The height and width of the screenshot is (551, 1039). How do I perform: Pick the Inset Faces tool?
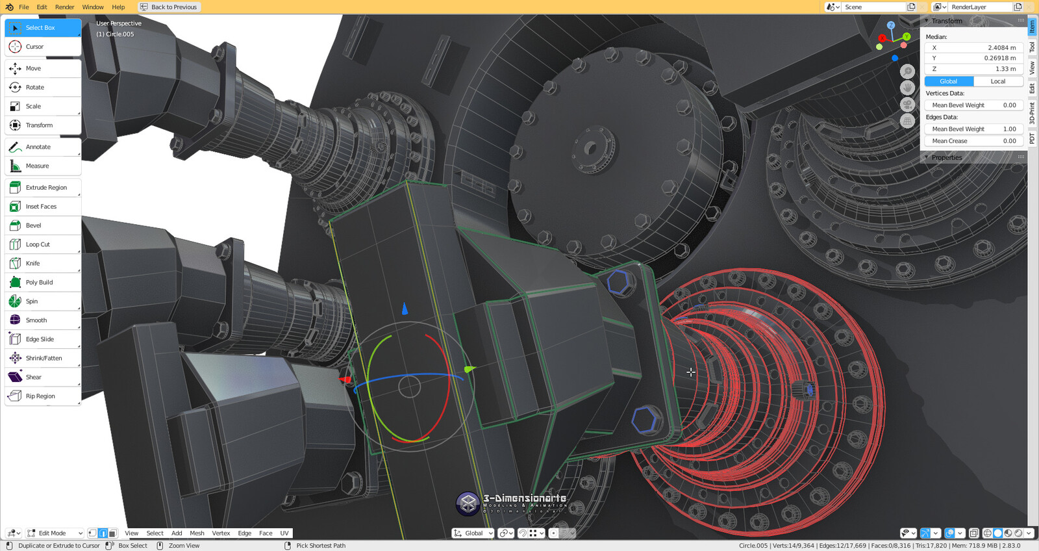(43, 206)
